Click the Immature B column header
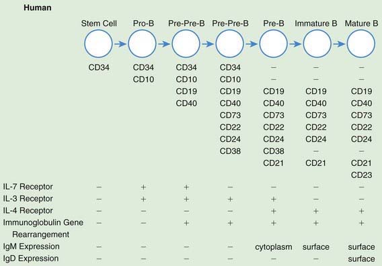This screenshot has width=382, height=266. tap(316, 24)
